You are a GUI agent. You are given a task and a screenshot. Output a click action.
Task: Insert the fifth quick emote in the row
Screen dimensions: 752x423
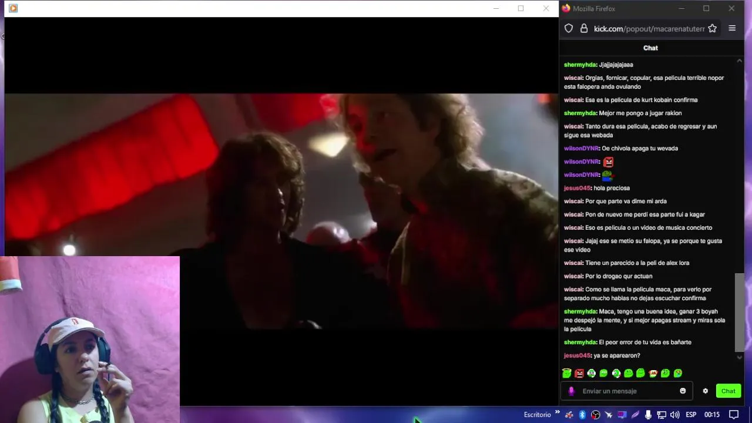(x=616, y=373)
